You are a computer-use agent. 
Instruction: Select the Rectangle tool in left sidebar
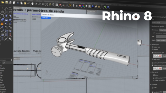point(10,12)
